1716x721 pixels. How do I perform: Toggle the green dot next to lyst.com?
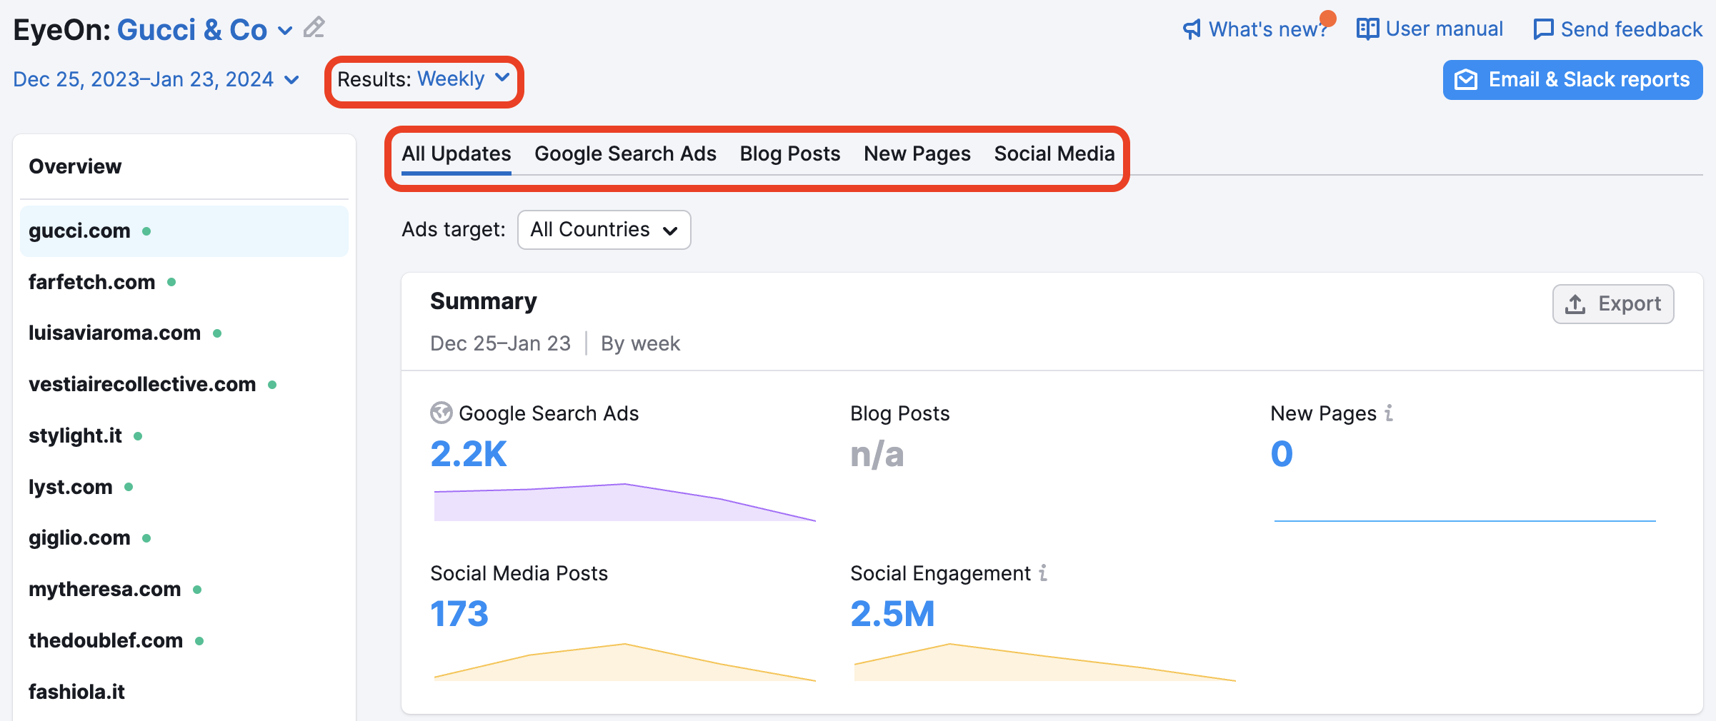129,488
